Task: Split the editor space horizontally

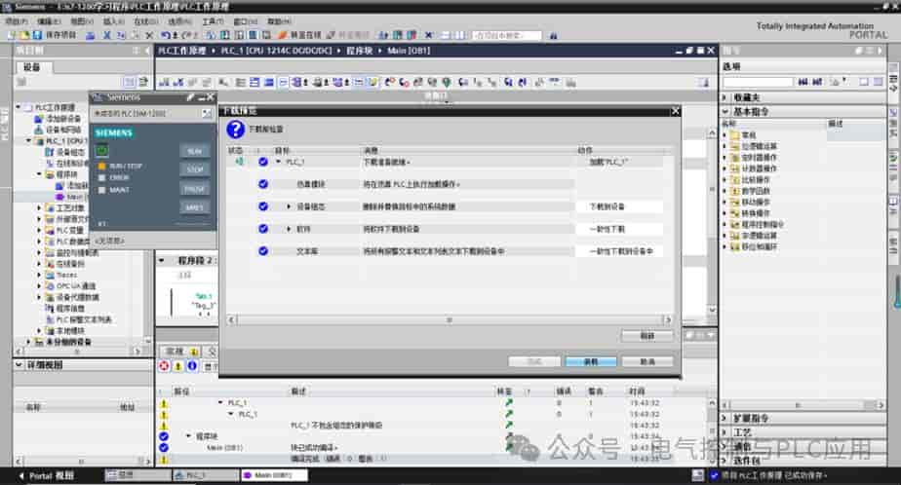Action: tap(446, 36)
